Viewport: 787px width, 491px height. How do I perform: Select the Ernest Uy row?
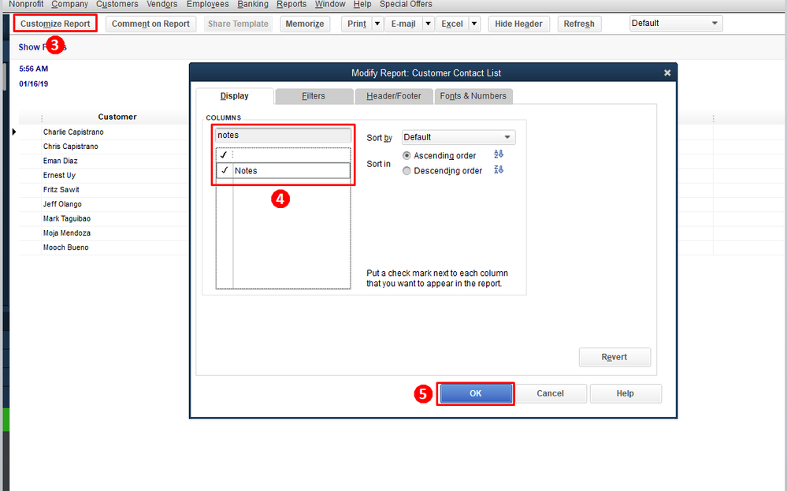59,175
